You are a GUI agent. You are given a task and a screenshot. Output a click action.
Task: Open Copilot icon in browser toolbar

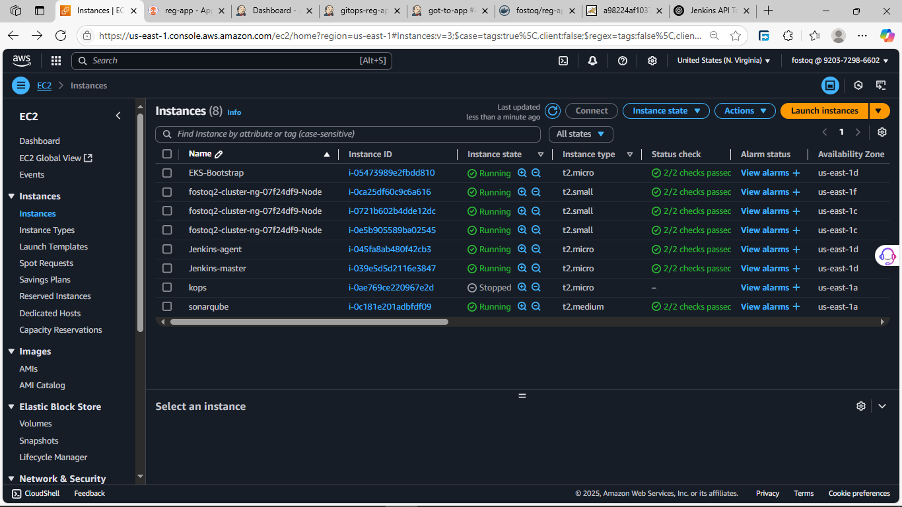(887, 36)
